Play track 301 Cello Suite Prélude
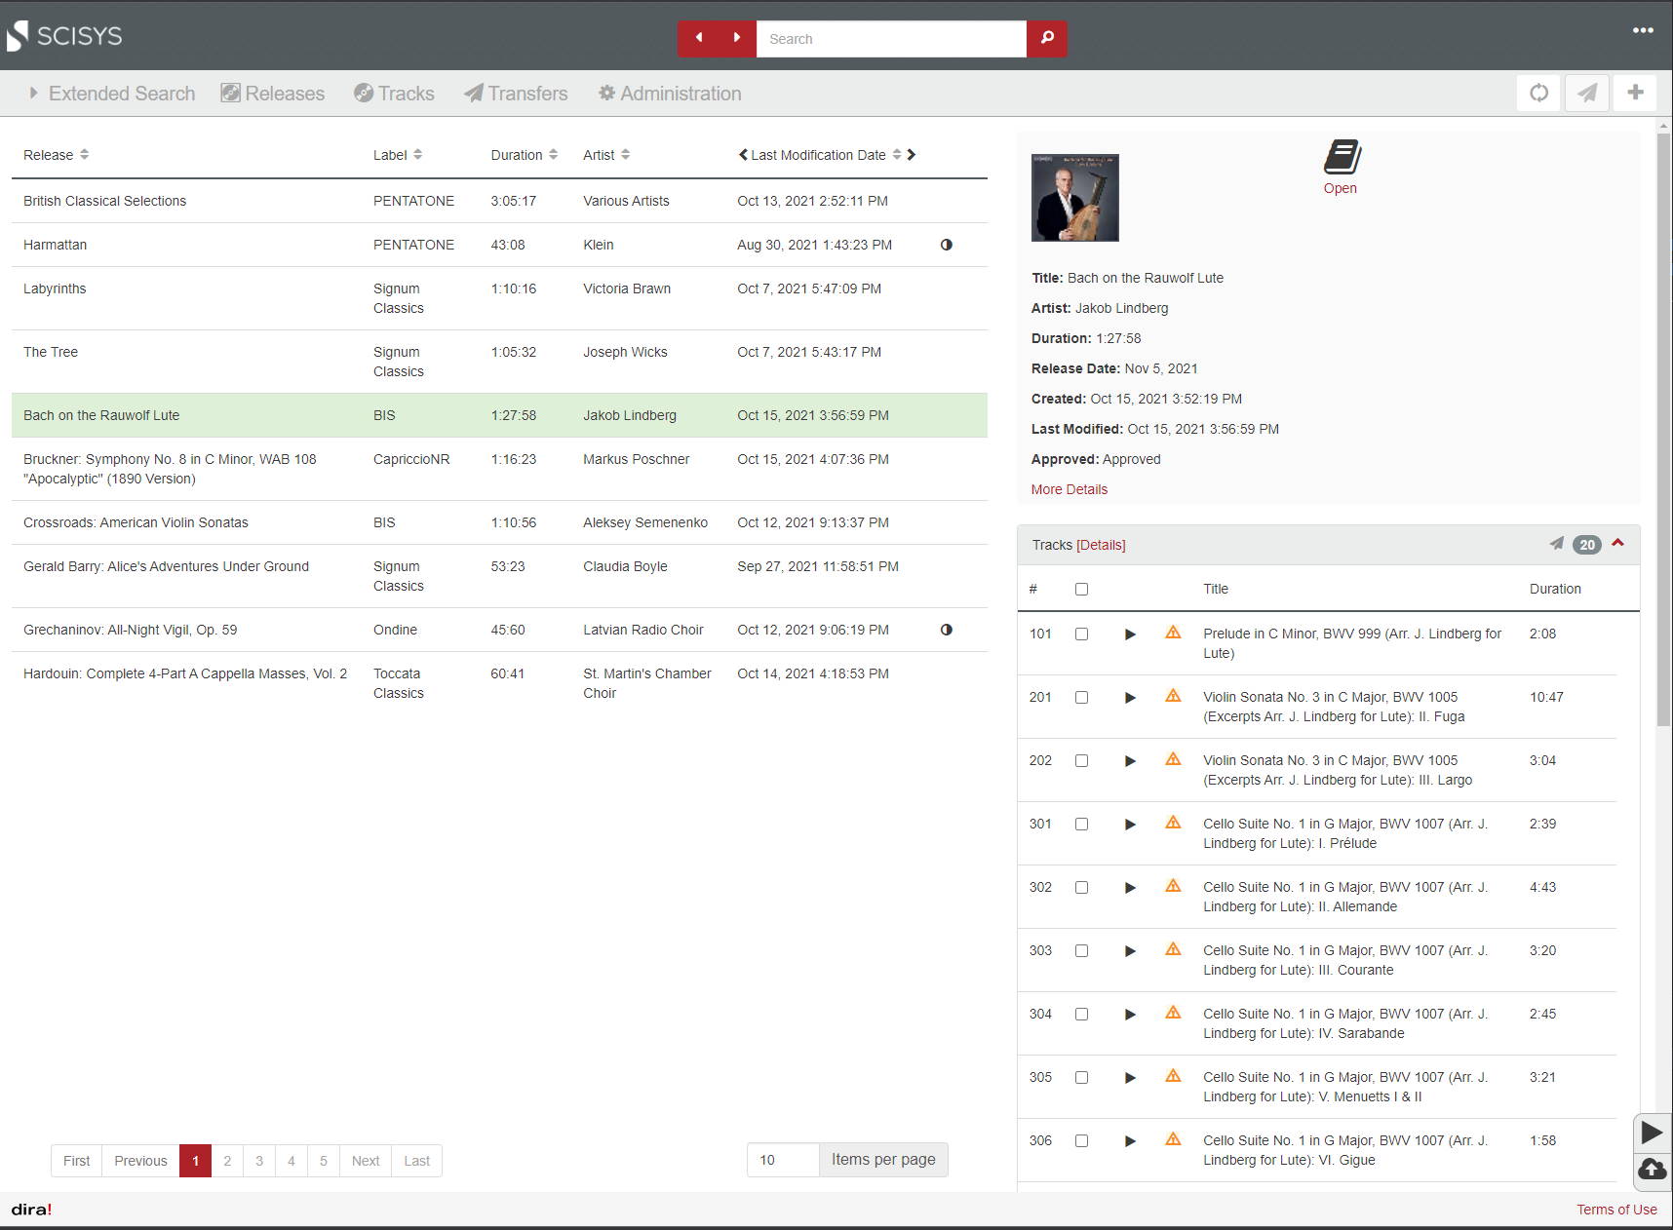Viewport: 1673px width, 1230px height. [1130, 825]
